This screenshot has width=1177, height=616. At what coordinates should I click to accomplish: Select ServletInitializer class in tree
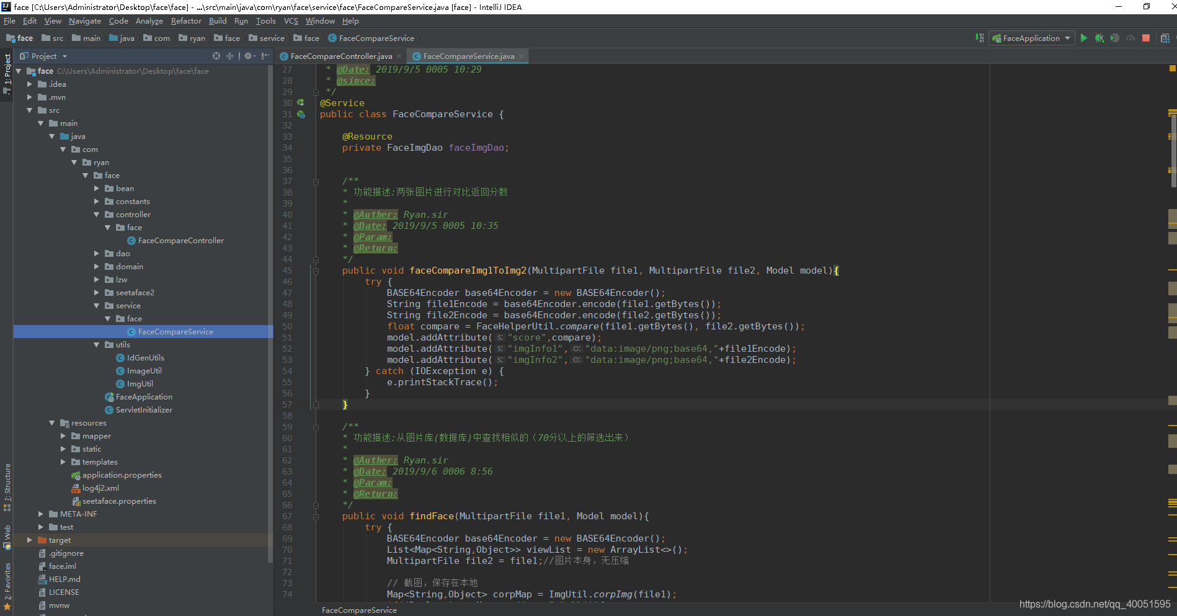click(x=144, y=410)
